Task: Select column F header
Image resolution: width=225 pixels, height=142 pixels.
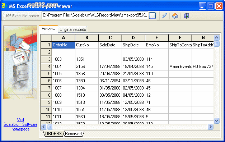Action: point(180,38)
